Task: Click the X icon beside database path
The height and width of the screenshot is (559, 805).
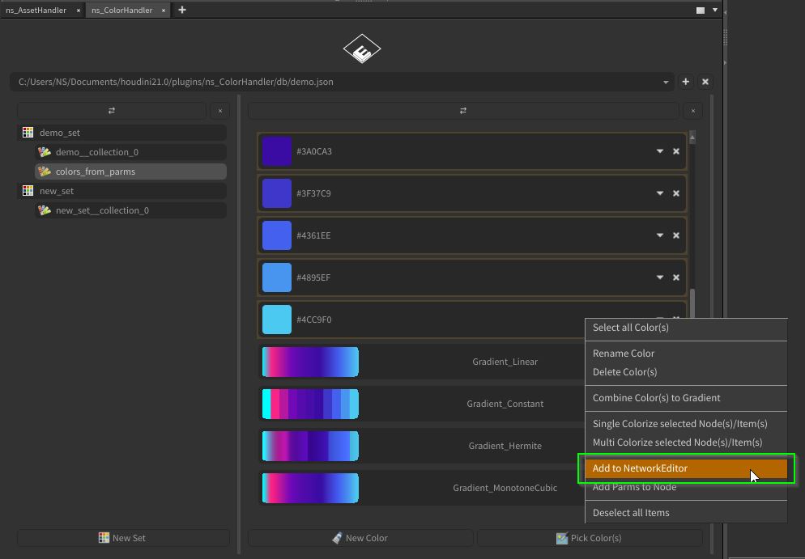Action: pos(705,82)
